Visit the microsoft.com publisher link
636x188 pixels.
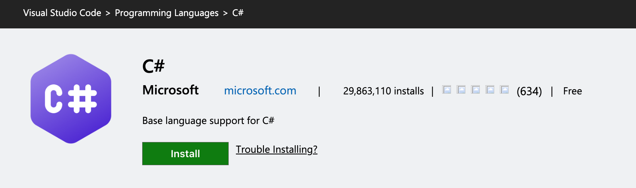[260, 91]
